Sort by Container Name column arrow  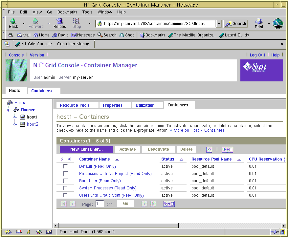[x=117, y=160]
